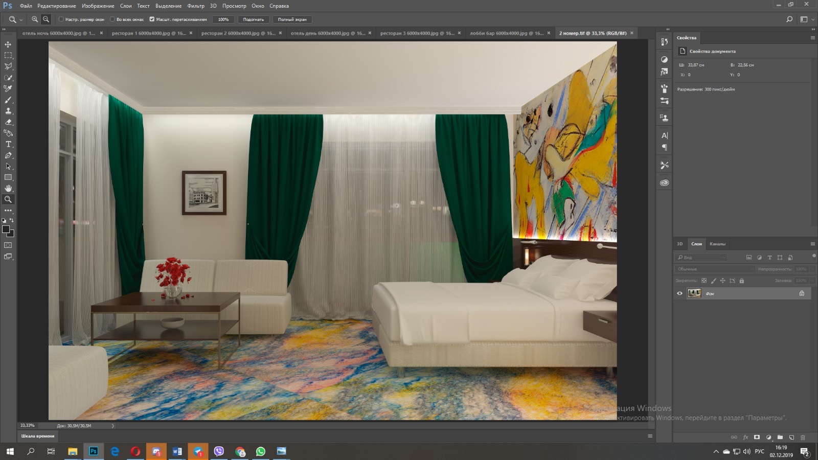Open the 'Фильтр' menu
This screenshot has width=818, height=460.
coord(195,6)
